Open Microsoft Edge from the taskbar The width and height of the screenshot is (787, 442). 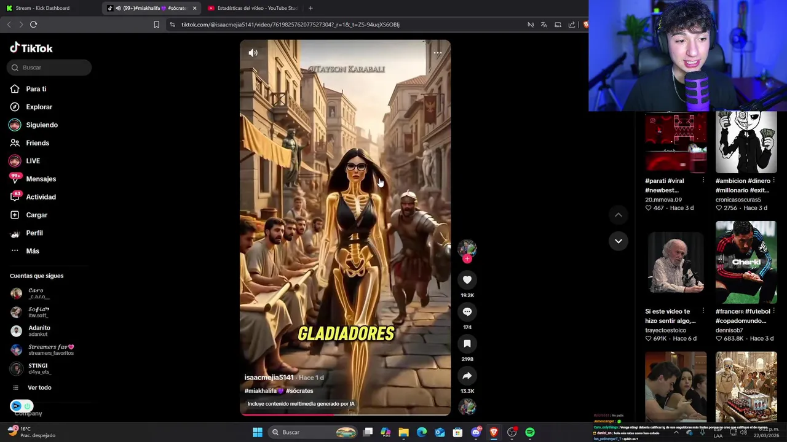click(421, 432)
